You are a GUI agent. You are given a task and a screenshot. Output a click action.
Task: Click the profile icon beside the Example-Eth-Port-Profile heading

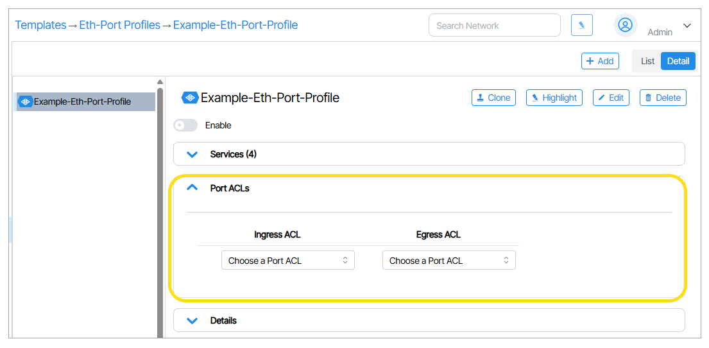190,98
